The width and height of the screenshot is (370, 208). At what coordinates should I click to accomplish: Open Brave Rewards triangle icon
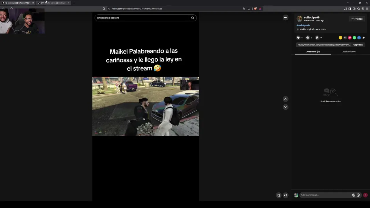260,9
